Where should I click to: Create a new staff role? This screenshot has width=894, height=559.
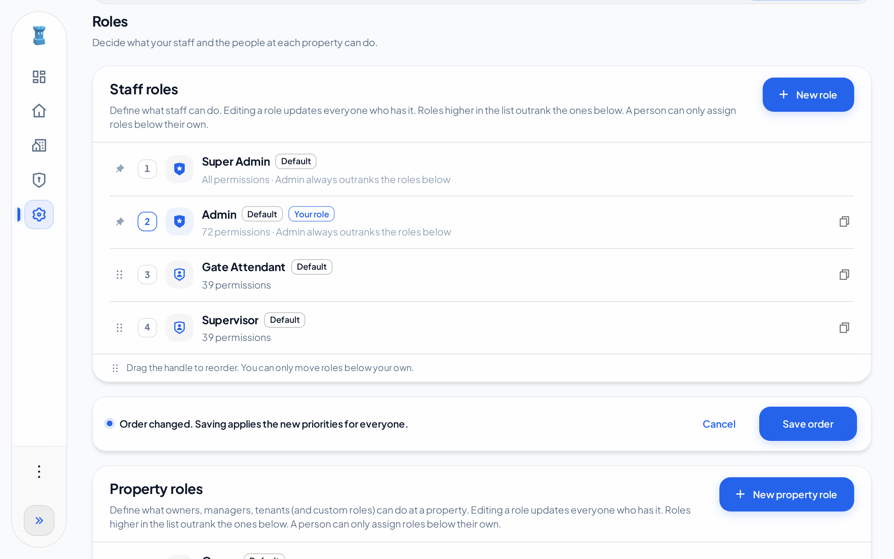pos(808,95)
